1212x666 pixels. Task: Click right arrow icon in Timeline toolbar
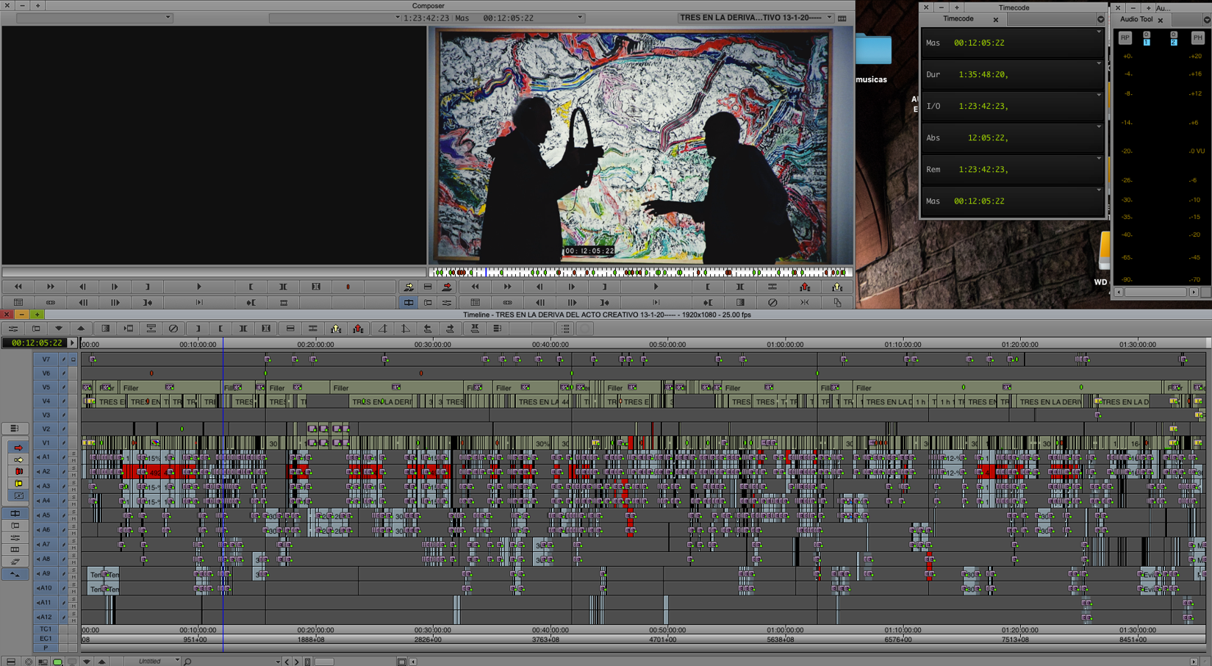click(450, 329)
